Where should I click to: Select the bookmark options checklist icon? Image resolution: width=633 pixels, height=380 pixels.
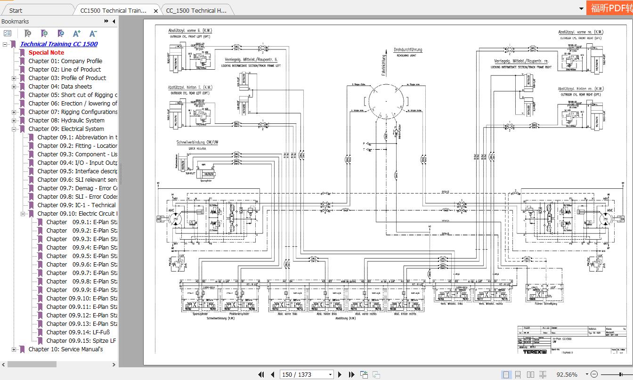point(8,33)
